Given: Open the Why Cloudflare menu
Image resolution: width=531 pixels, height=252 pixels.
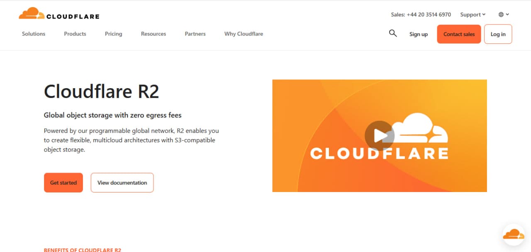Looking at the screenshot, I should point(244,34).
